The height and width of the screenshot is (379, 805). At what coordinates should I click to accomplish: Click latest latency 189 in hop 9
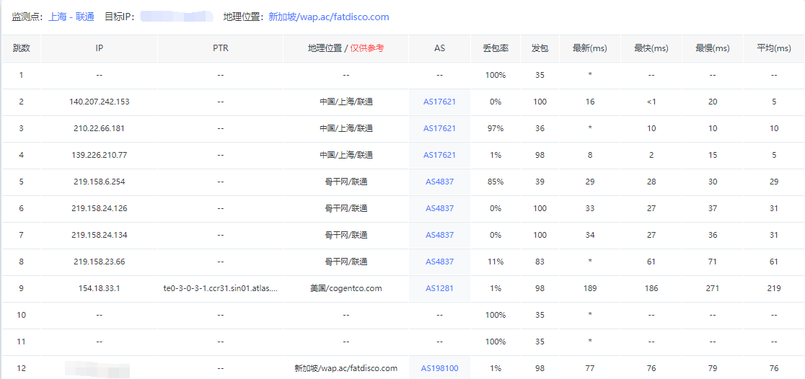pyautogui.click(x=590, y=288)
